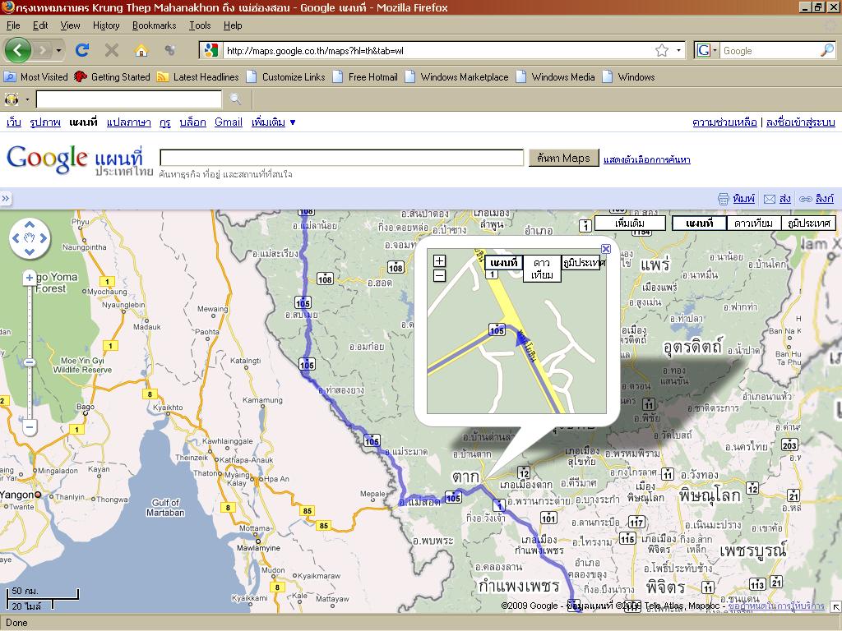Click the Firefox Back button
842x631 pixels.
click(x=18, y=50)
